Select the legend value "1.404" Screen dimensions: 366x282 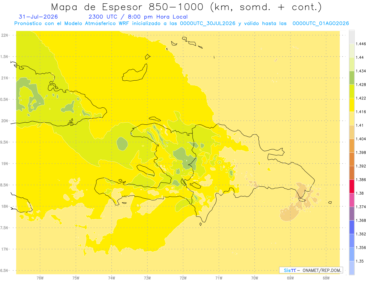[361, 139]
